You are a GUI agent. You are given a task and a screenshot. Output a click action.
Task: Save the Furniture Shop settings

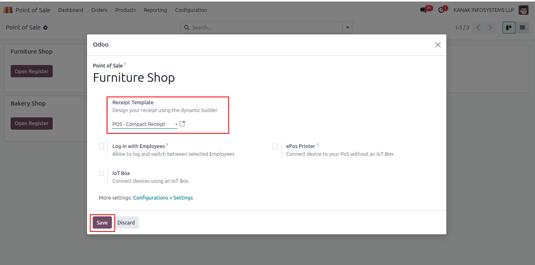coord(102,222)
